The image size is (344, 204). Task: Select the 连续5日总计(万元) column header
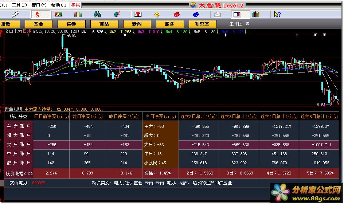[319, 117]
